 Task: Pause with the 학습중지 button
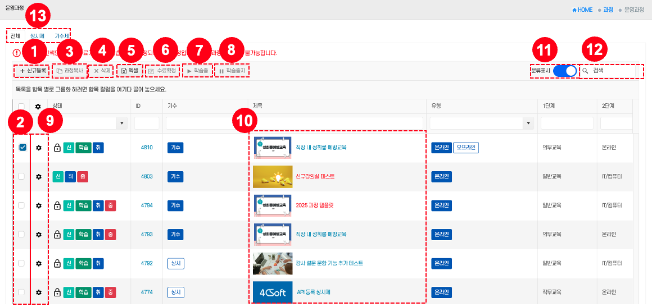(233, 71)
